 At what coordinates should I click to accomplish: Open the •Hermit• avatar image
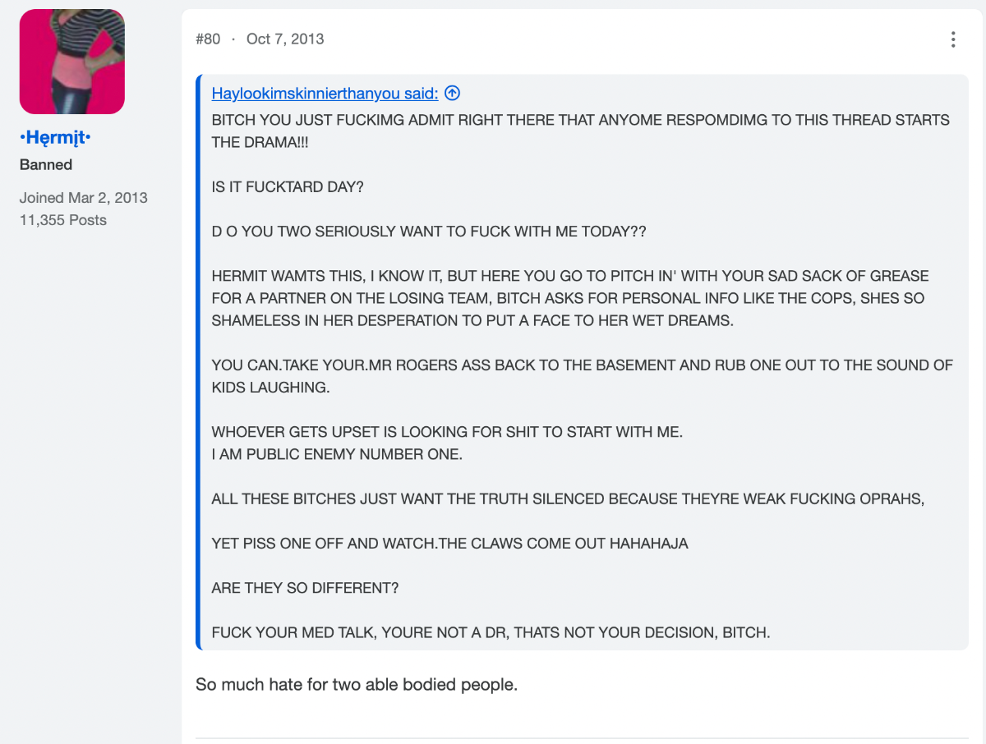(x=72, y=62)
